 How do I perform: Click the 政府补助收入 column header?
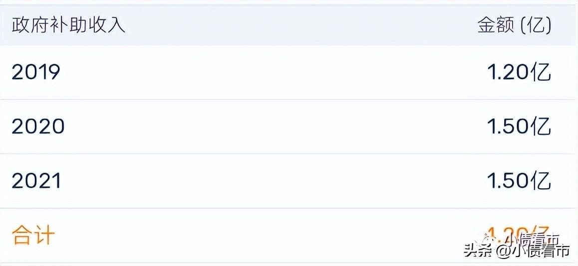pos(68,25)
